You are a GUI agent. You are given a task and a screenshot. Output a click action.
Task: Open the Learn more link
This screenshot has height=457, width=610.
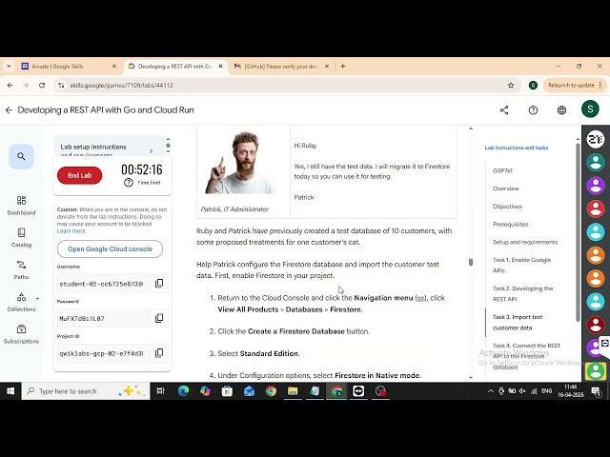71,230
